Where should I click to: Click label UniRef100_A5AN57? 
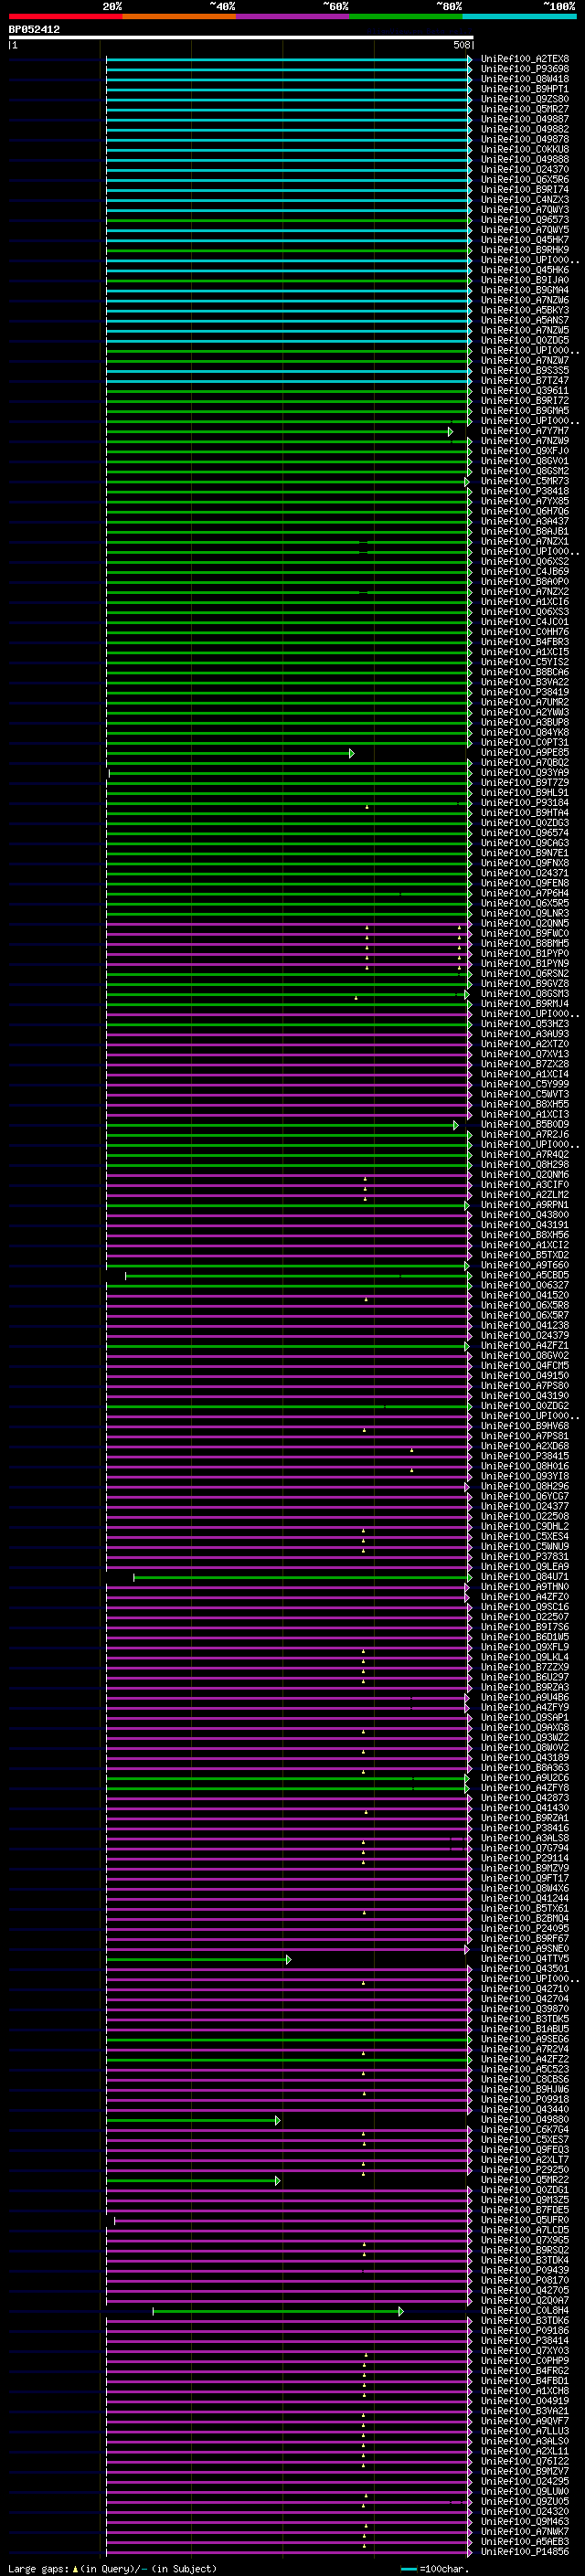524,320
